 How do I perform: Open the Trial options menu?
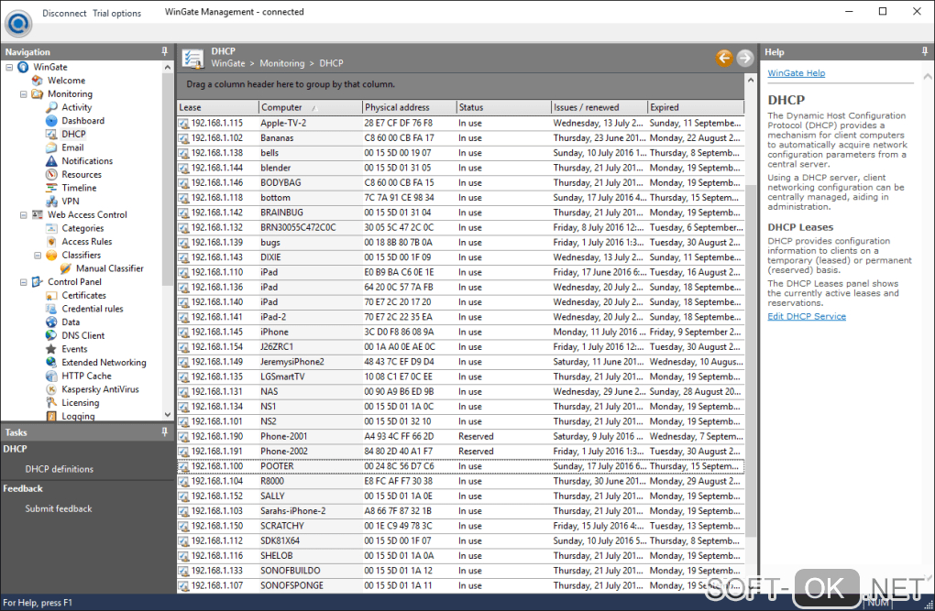(x=117, y=13)
